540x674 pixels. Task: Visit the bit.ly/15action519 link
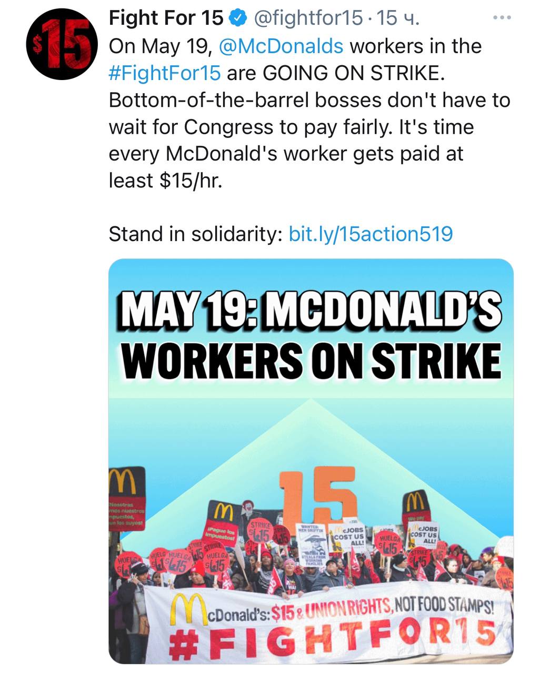(x=371, y=234)
